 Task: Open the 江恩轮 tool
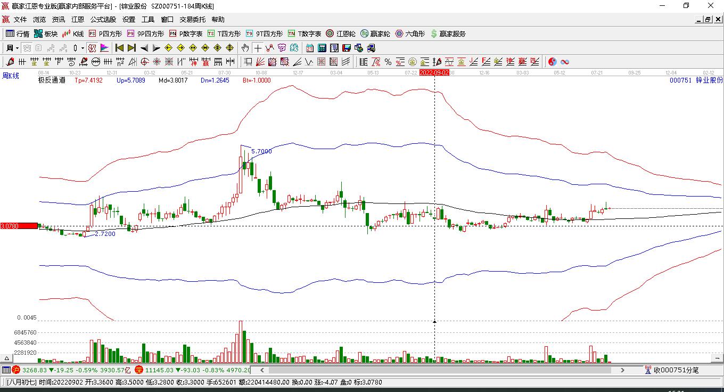coord(341,34)
